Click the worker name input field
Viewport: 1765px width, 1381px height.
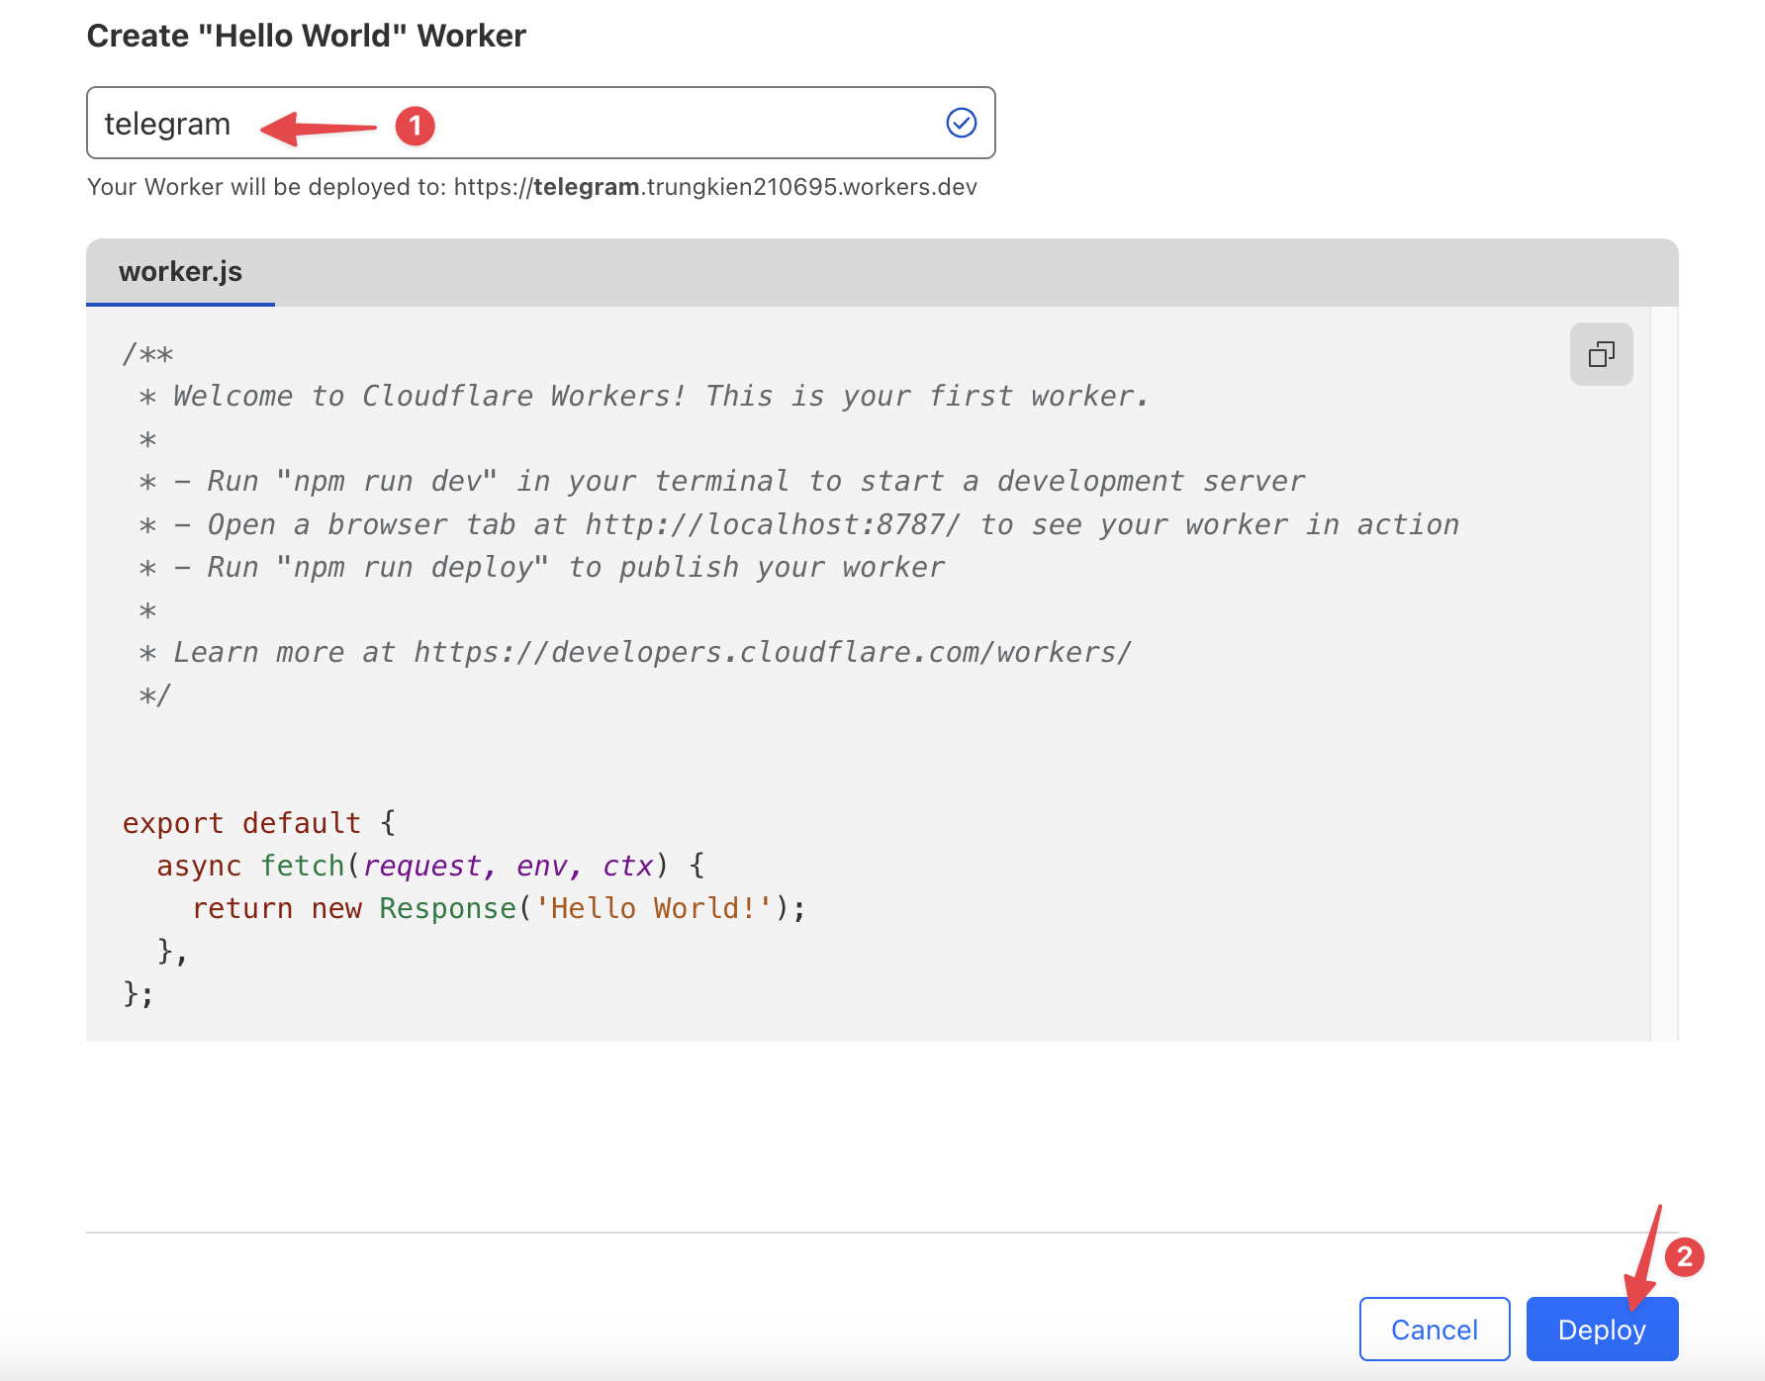click(541, 123)
